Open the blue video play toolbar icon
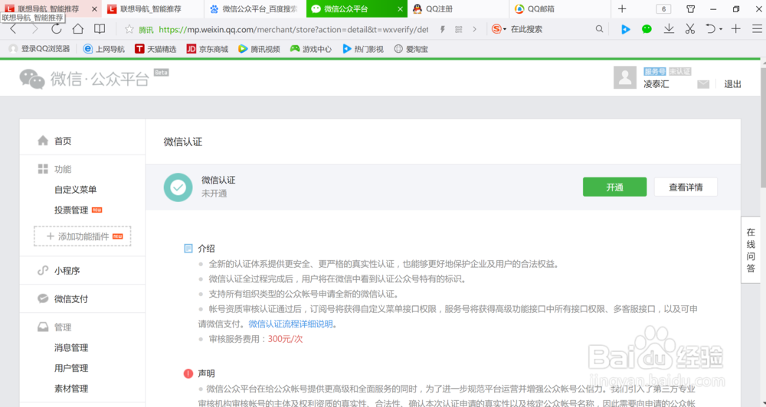766x407 pixels. 625,29
